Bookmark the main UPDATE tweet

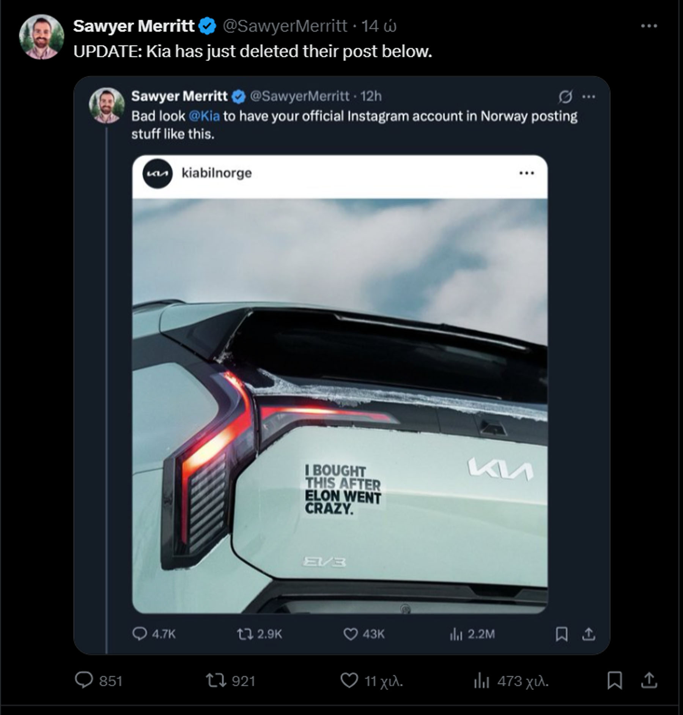tap(614, 680)
